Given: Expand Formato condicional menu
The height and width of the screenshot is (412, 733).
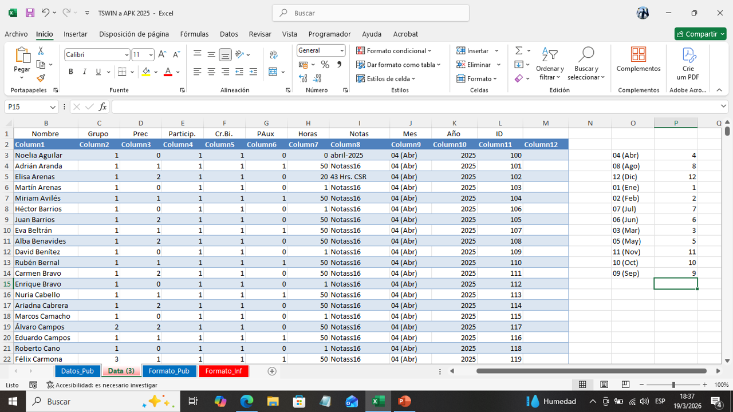Looking at the screenshot, I should [x=394, y=51].
